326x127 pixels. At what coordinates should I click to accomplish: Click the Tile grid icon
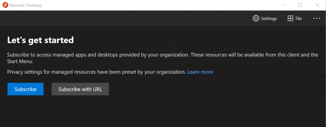pos(290,18)
